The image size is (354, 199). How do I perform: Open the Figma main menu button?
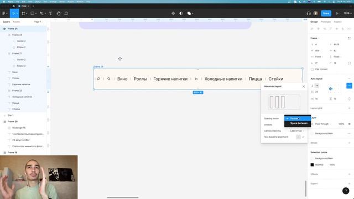(4, 13)
